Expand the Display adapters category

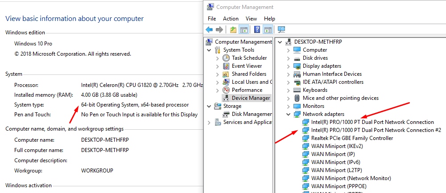(x=288, y=66)
